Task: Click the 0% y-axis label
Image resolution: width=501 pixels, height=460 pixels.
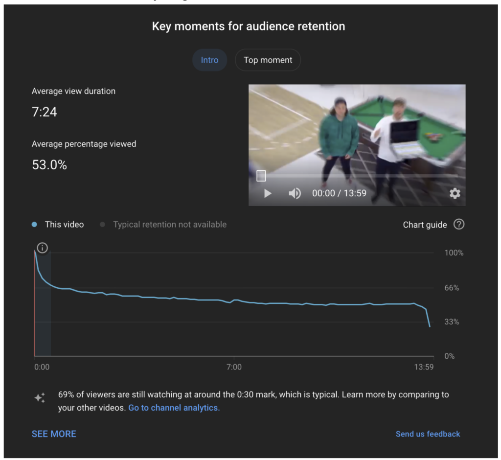Action: click(x=449, y=356)
